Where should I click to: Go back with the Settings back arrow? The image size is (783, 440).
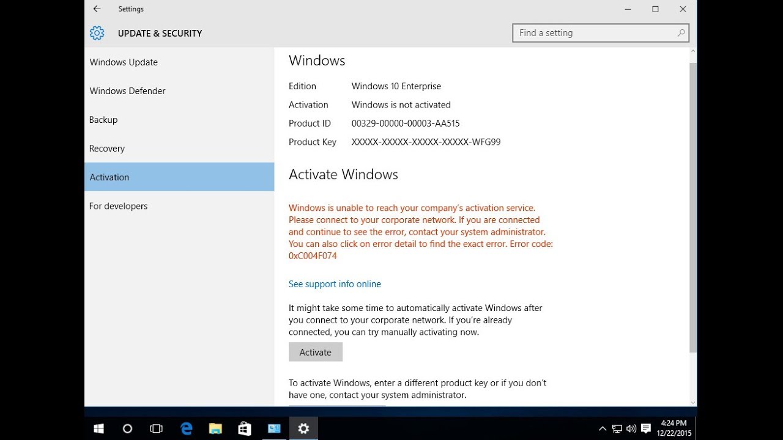(x=97, y=9)
